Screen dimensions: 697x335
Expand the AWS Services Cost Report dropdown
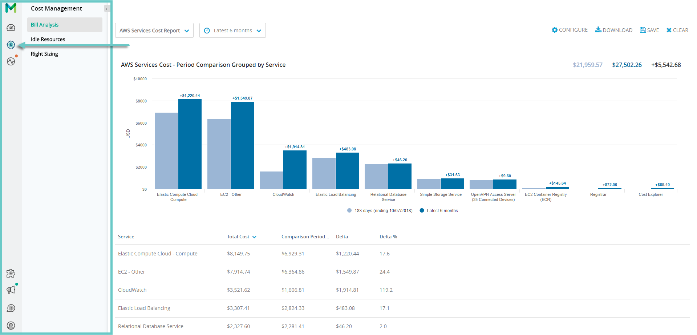(x=154, y=31)
